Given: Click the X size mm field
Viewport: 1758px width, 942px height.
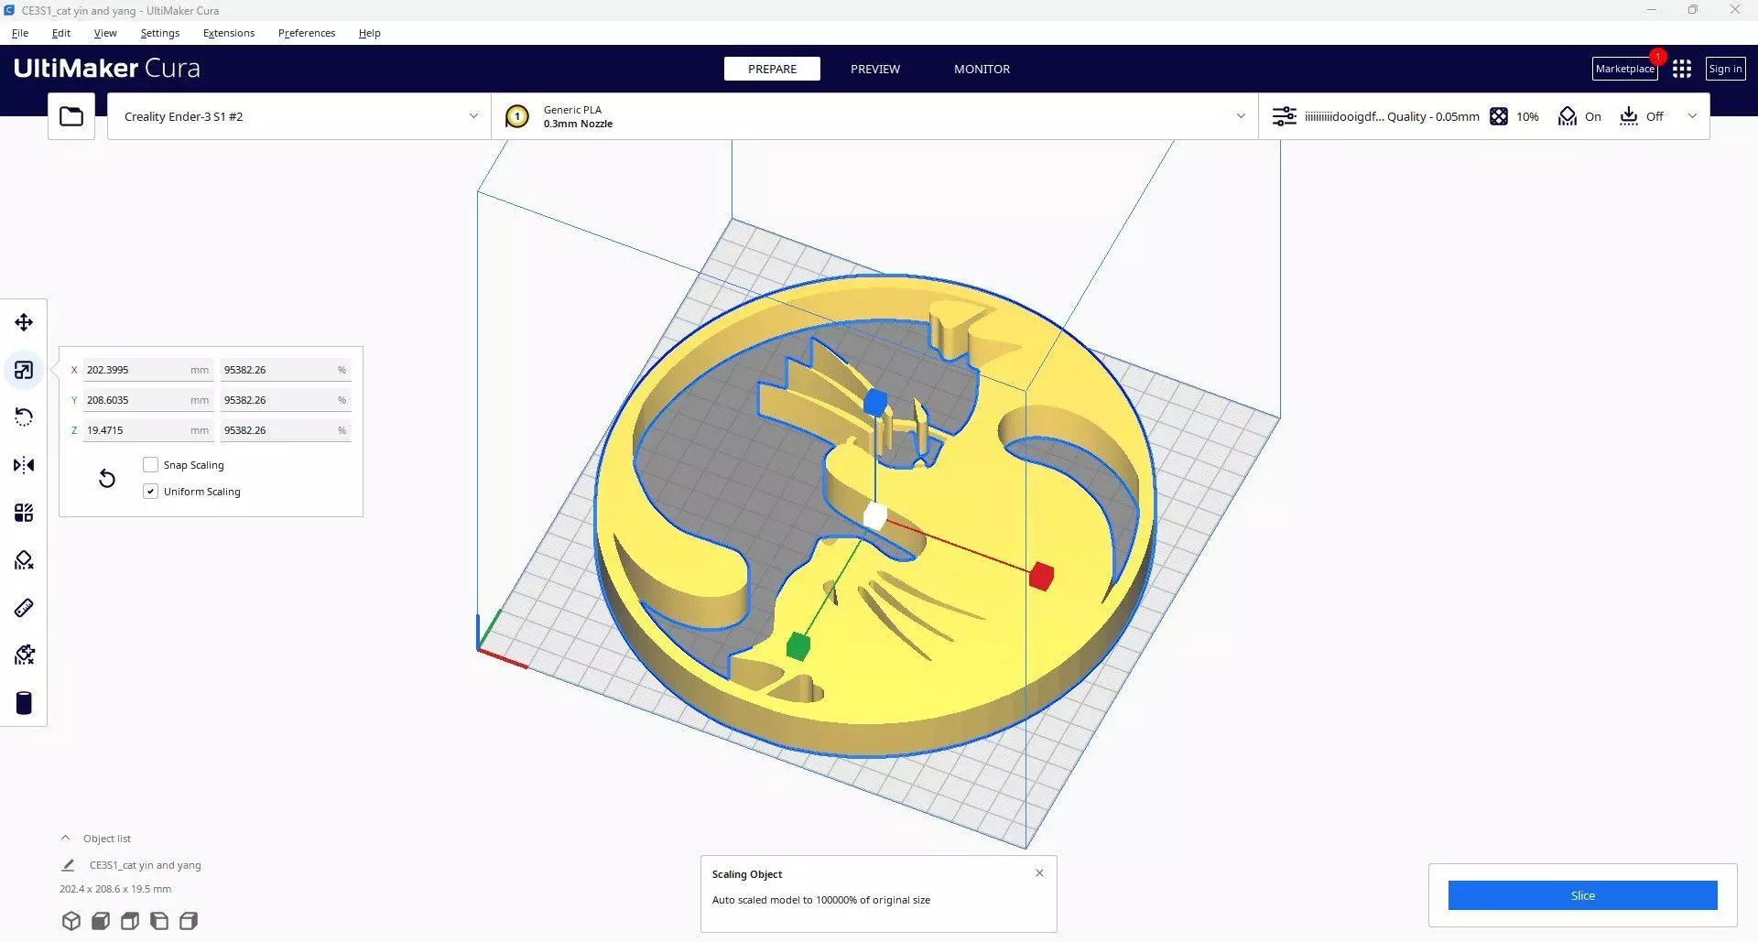Looking at the screenshot, I should (x=147, y=370).
